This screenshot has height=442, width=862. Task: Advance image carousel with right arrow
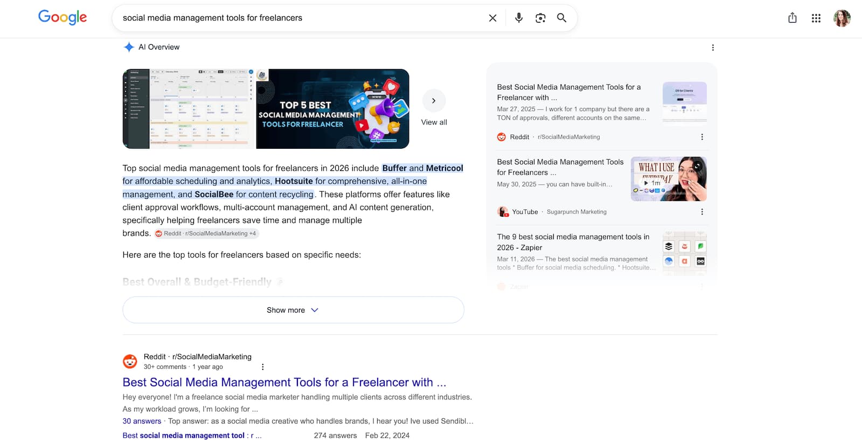coord(434,101)
